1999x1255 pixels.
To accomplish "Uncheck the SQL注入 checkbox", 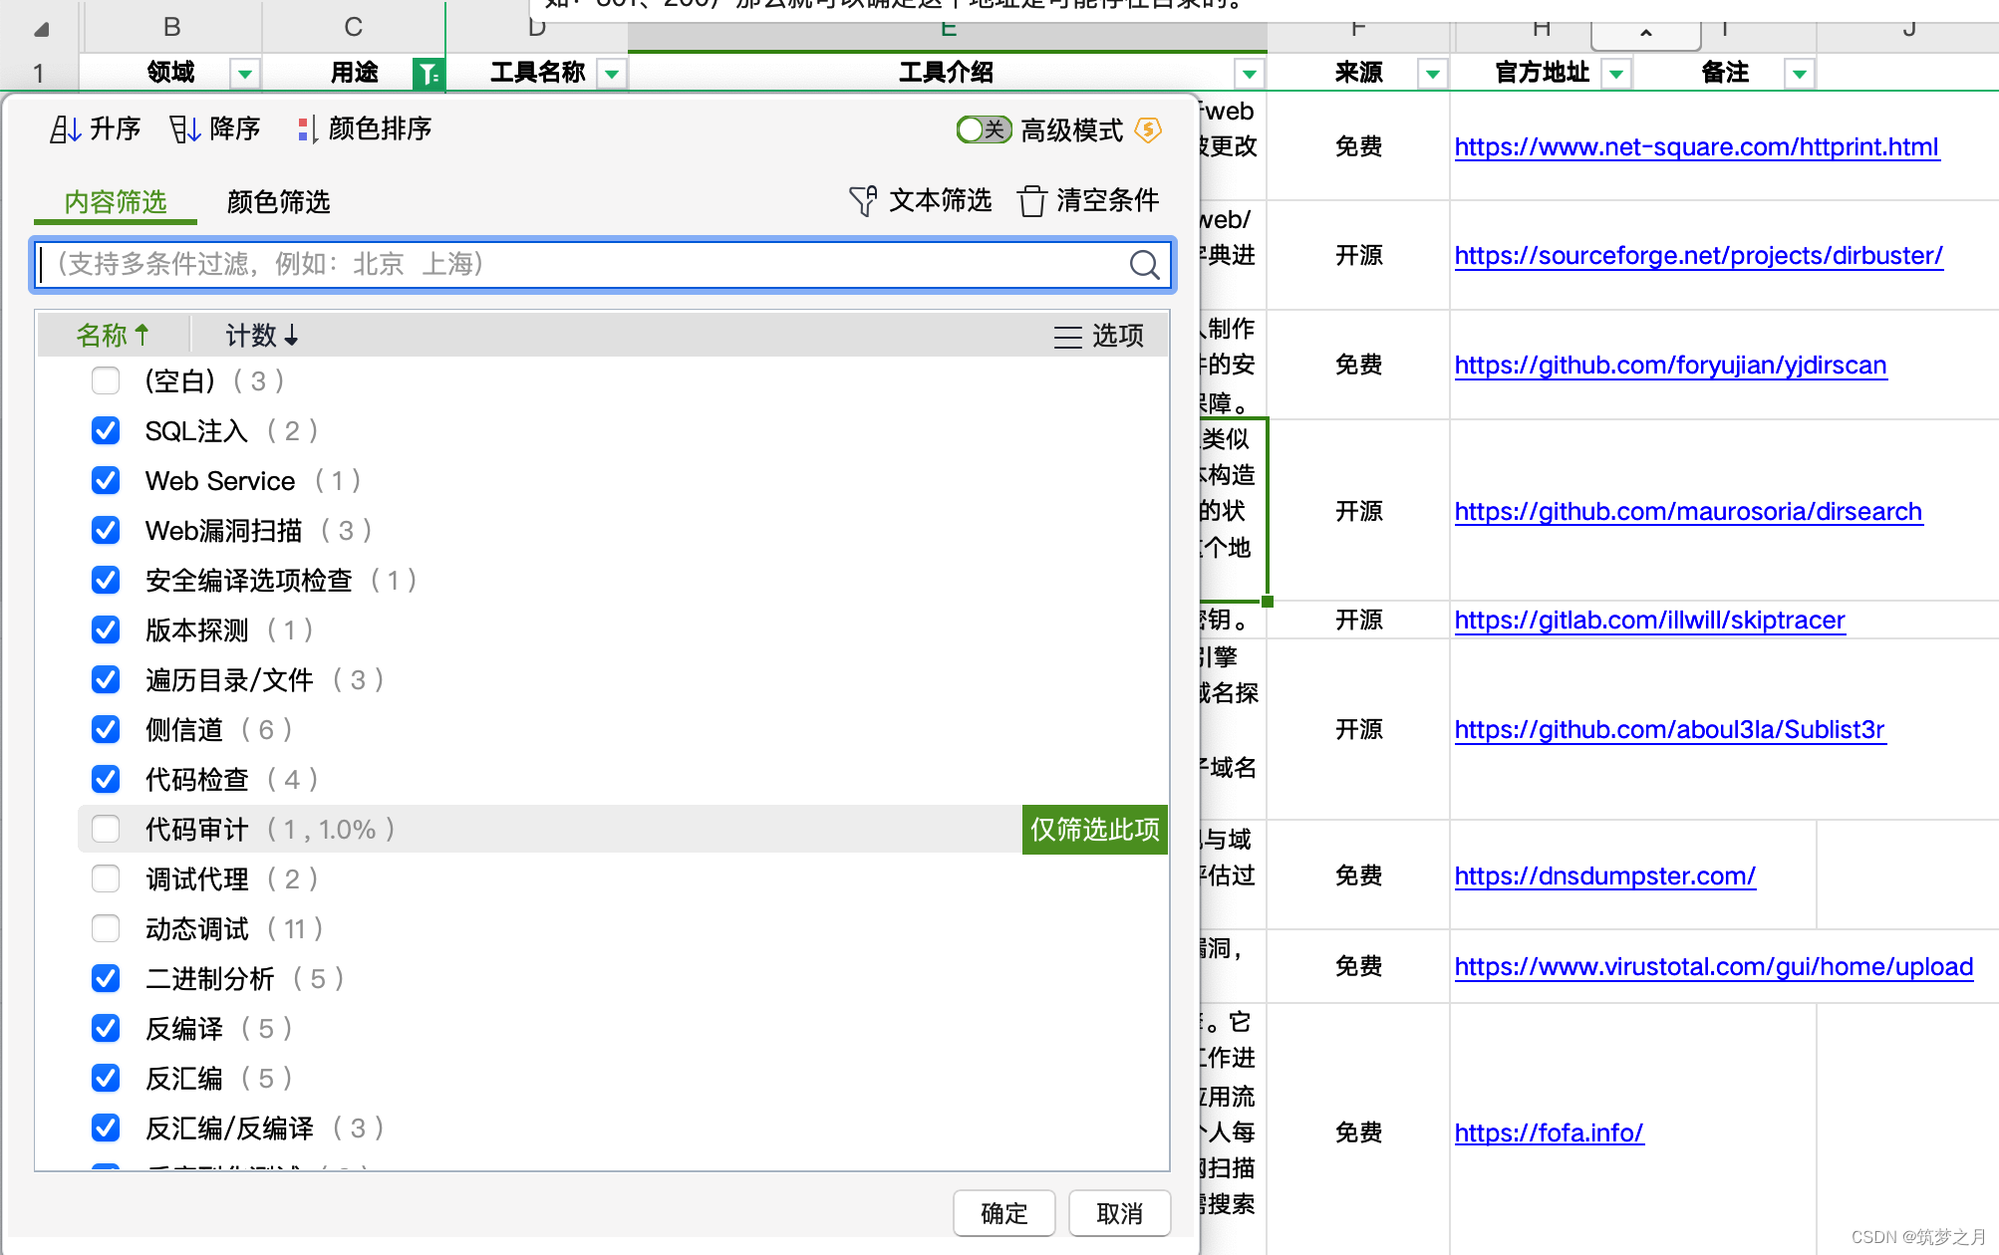I will pyautogui.click(x=106, y=430).
